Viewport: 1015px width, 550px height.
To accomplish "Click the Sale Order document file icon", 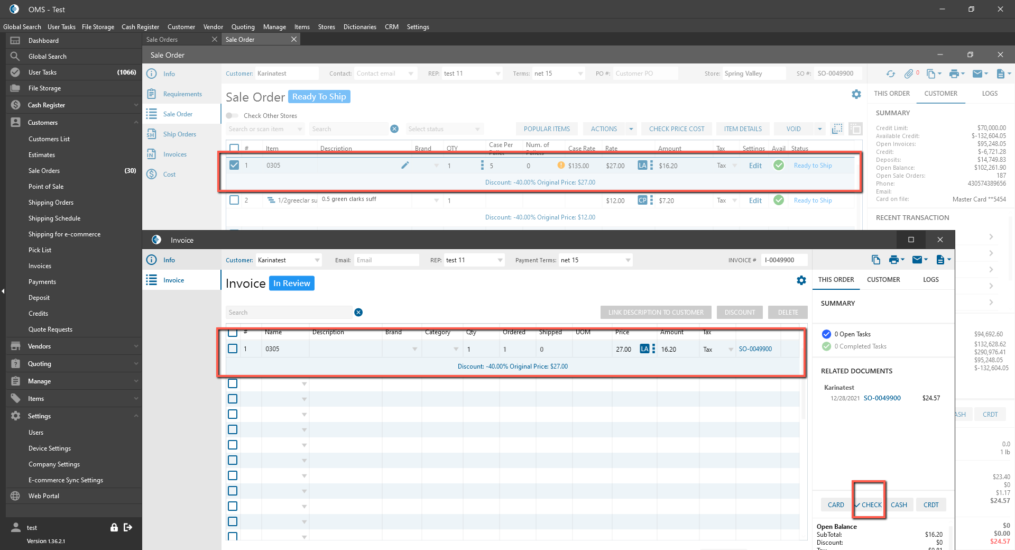I will [x=1000, y=74].
